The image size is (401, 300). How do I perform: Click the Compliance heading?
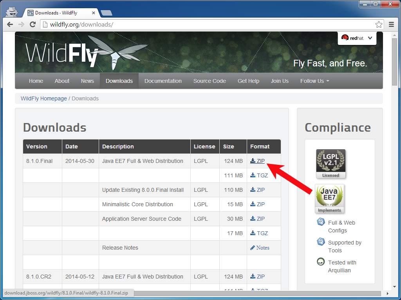(x=338, y=127)
